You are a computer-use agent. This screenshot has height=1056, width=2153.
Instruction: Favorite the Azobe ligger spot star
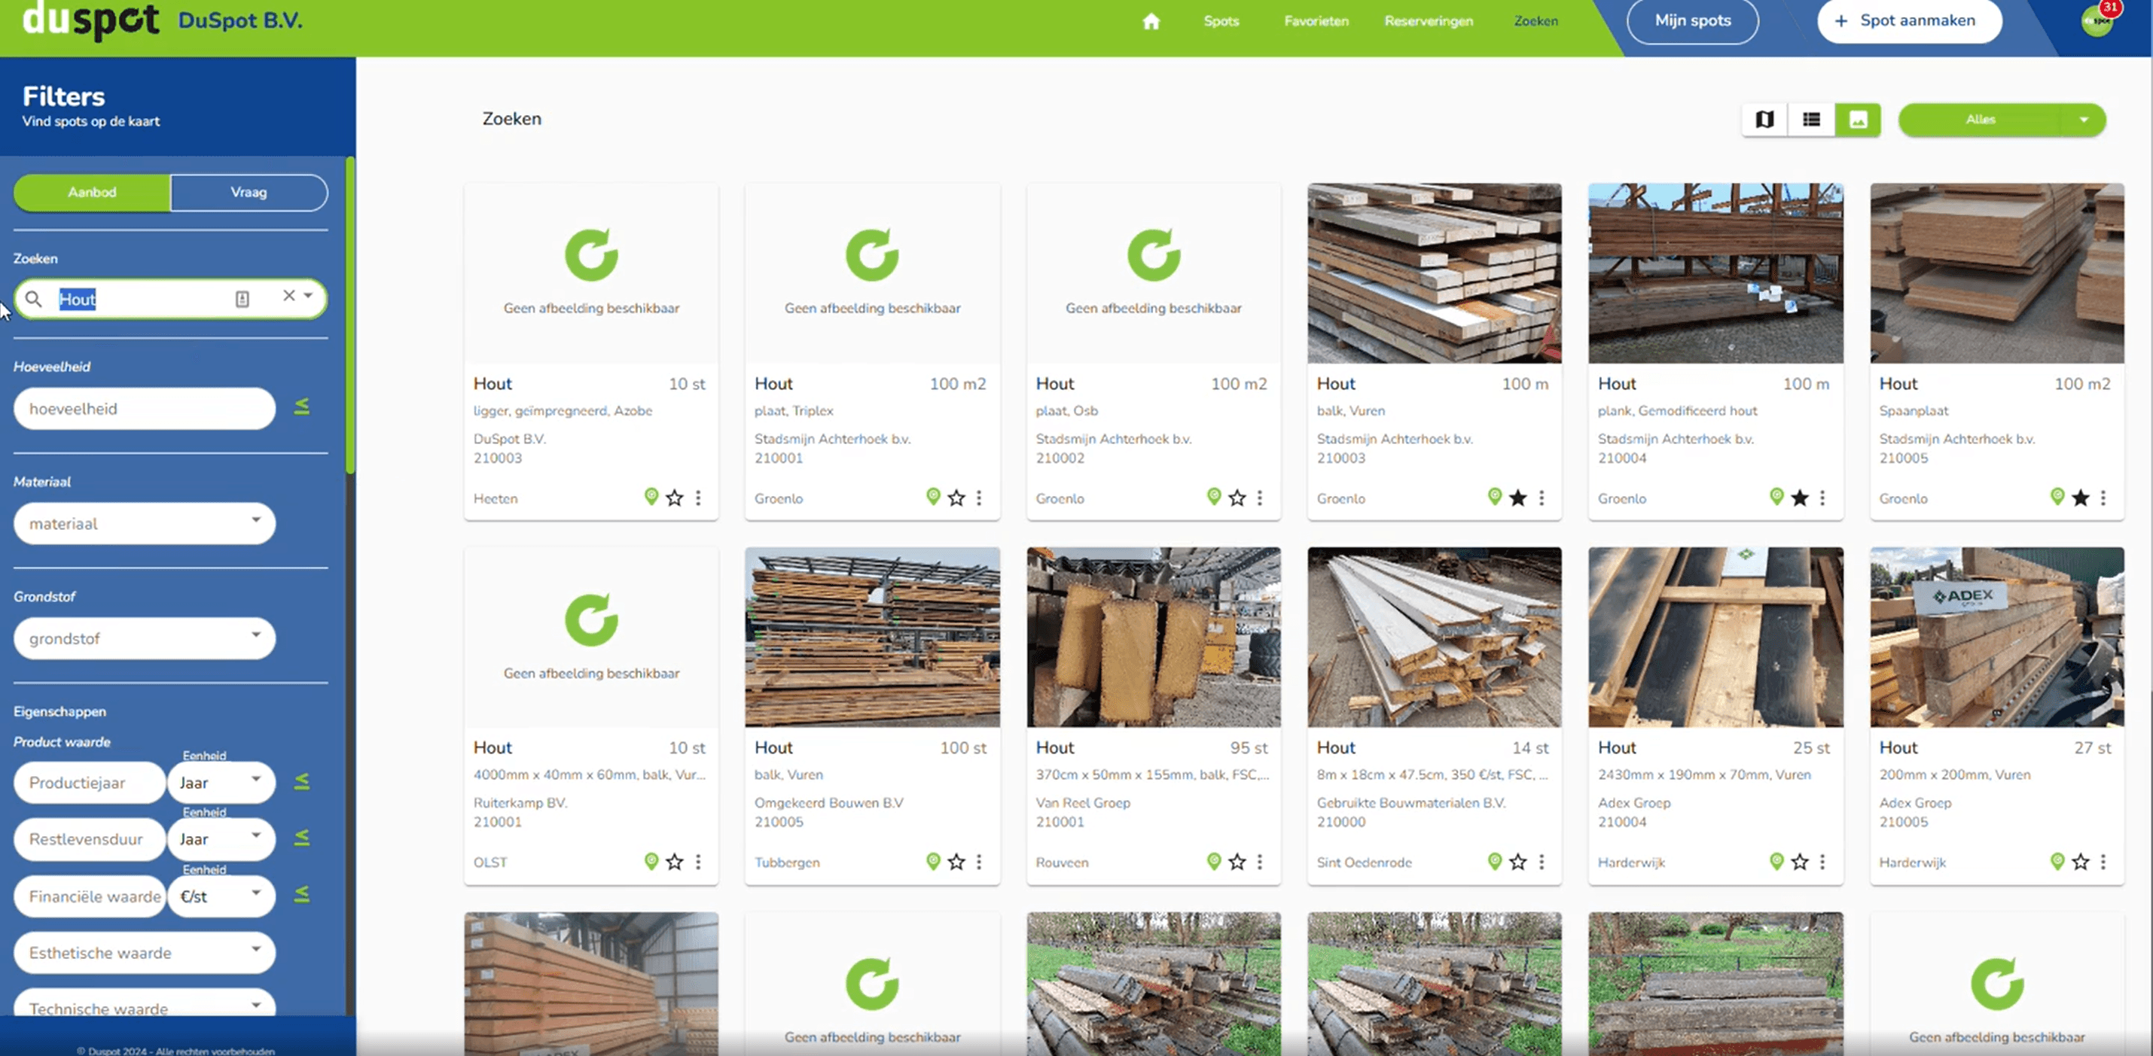point(675,499)
